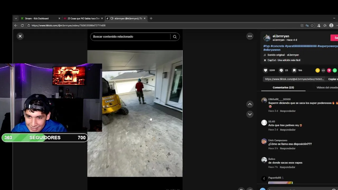338x190 pixels.
Task: Click the 50.40 commenter name
Action: click(271, 121)
